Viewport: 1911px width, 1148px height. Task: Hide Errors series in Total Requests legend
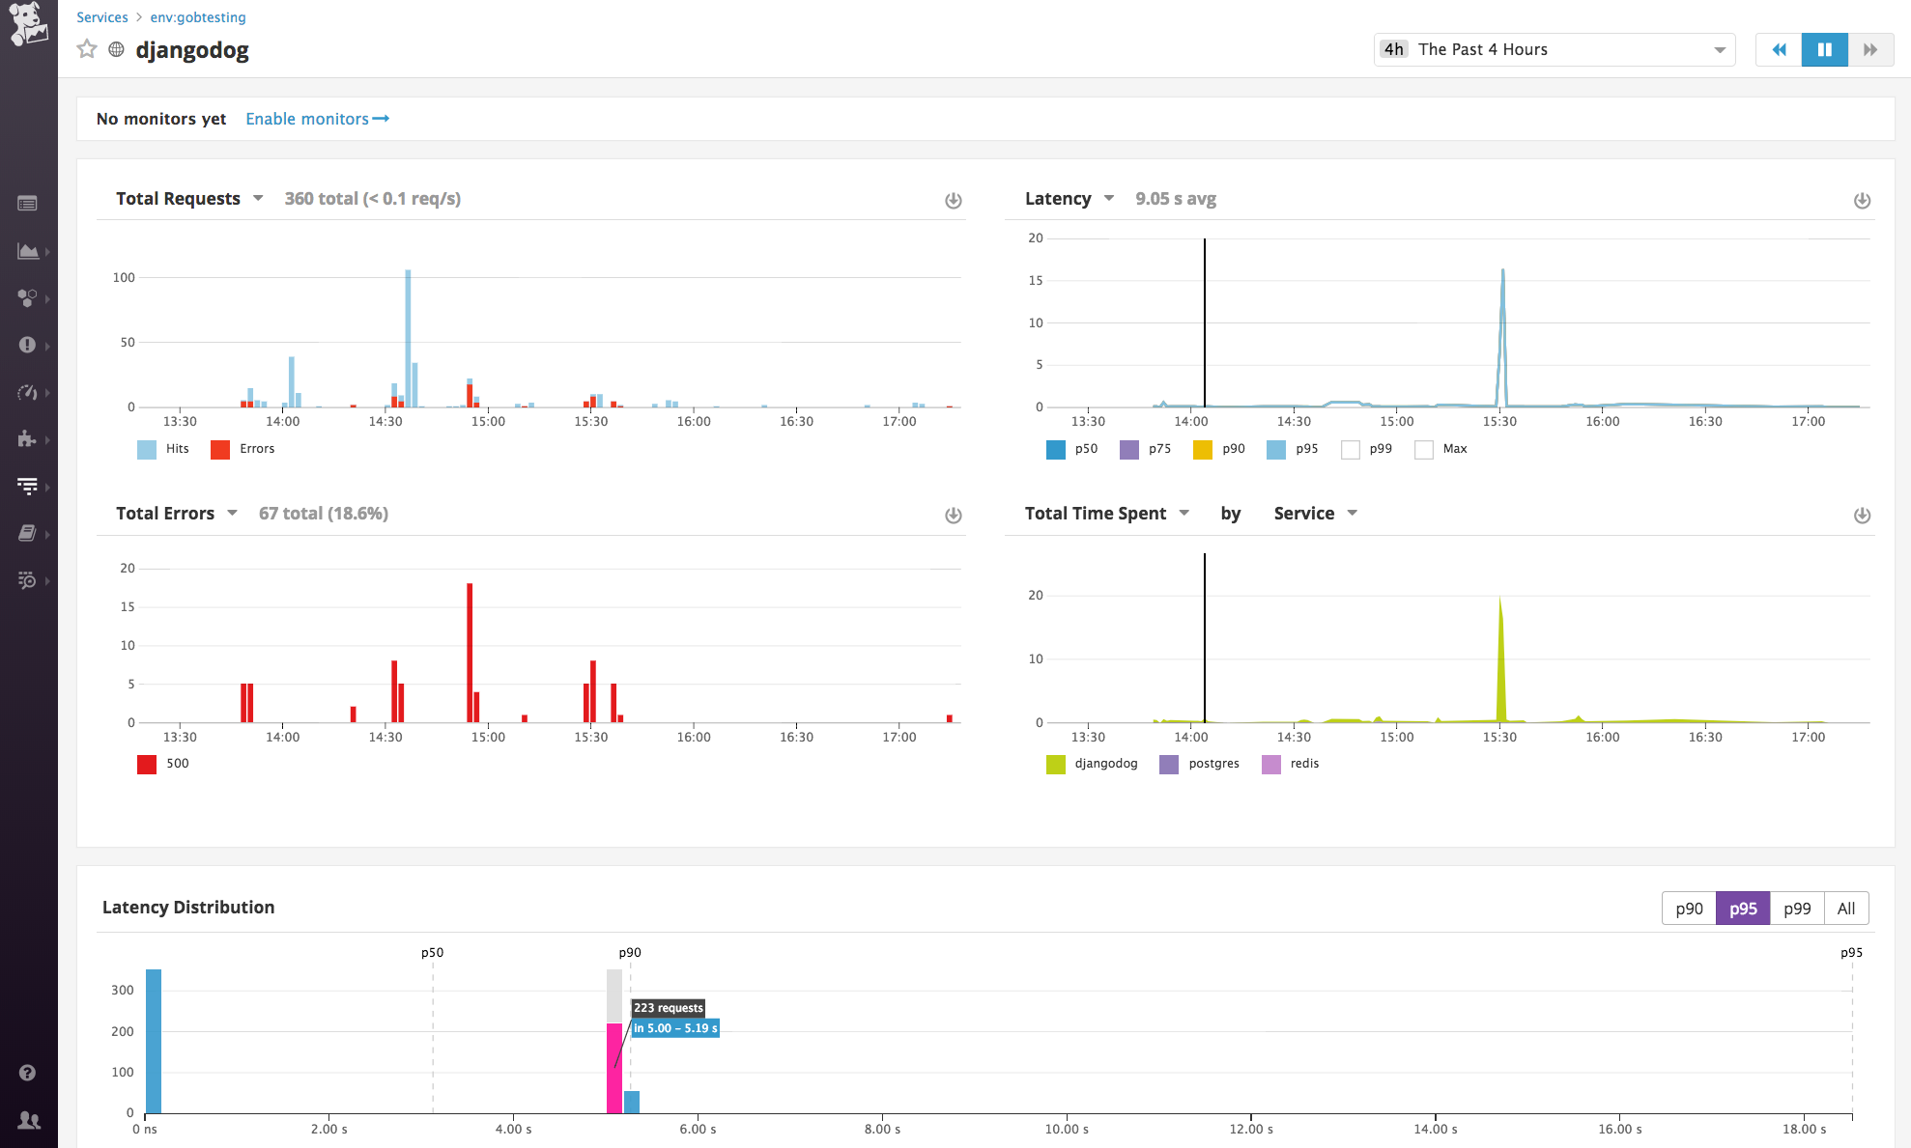243,448
